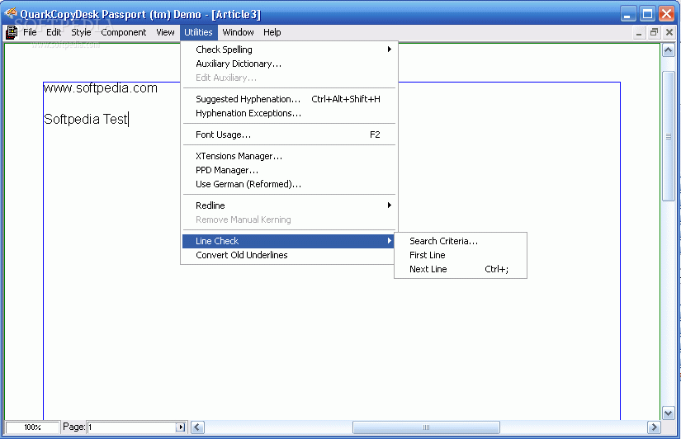Click the 100% zoom field
The height and width of the screenshot is (439, 681).
pos(32,427)
